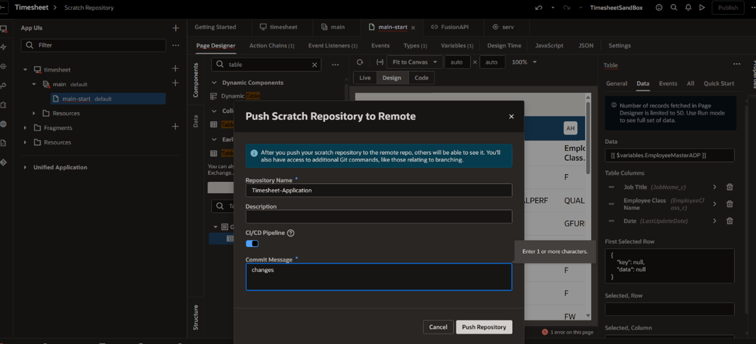Screen dimensions: 756x344
Task: Expand the Fragments tree node
Action: [x=25, y=128]
